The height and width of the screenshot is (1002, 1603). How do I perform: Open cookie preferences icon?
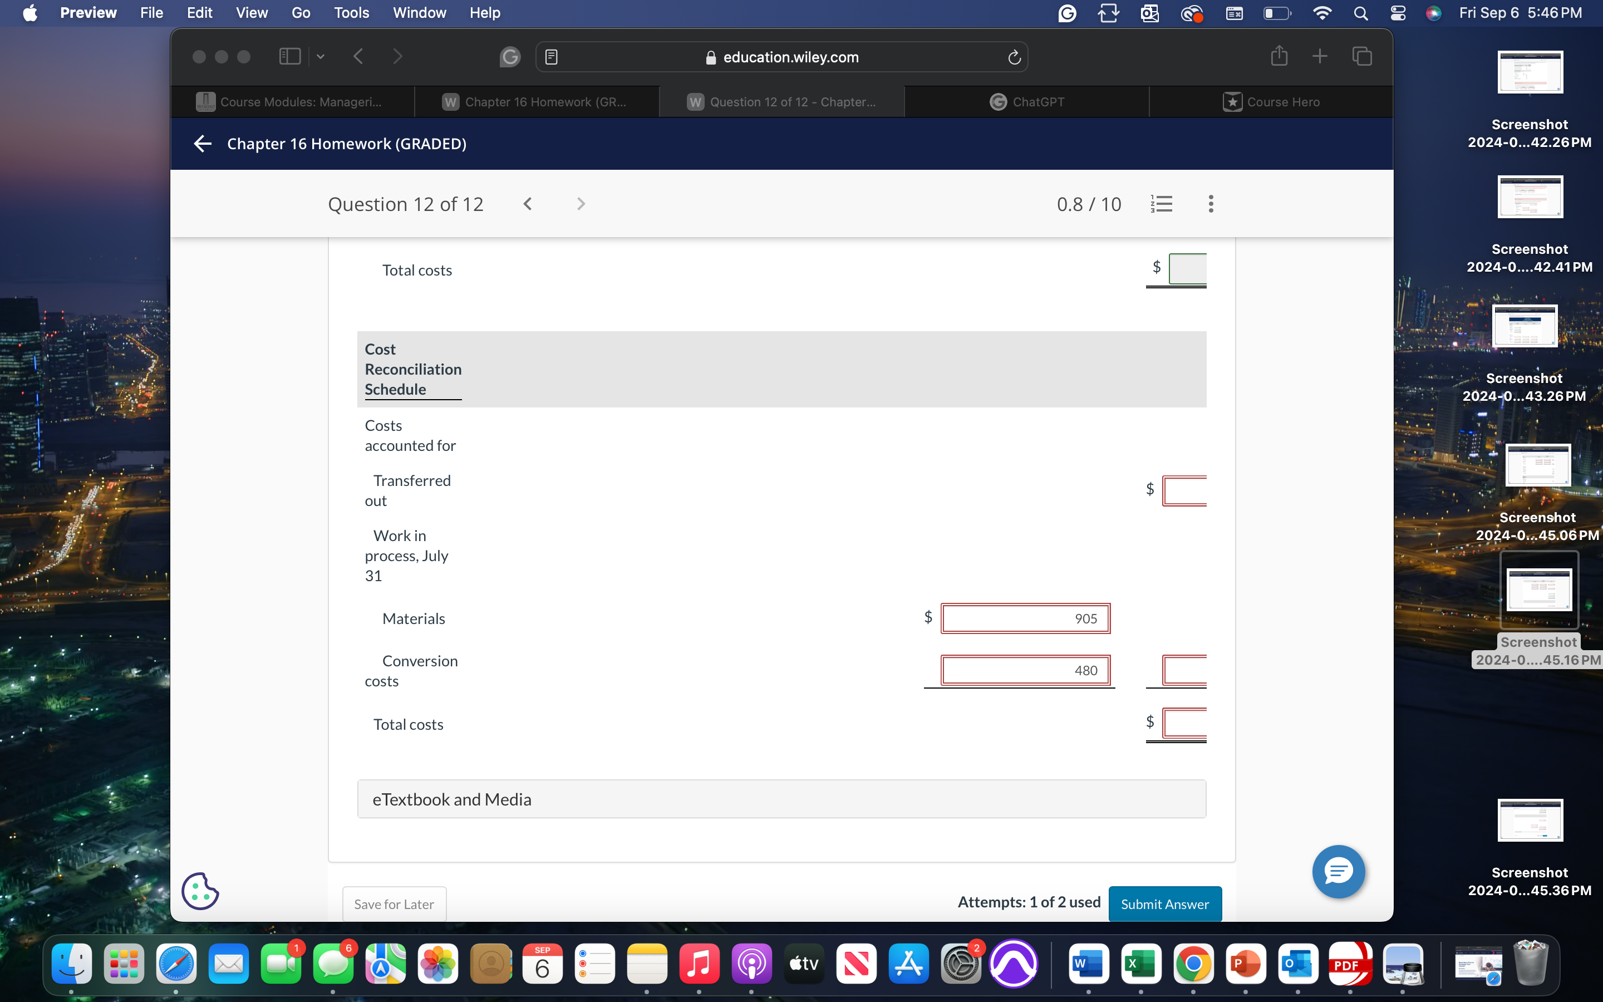coord(200,891)
